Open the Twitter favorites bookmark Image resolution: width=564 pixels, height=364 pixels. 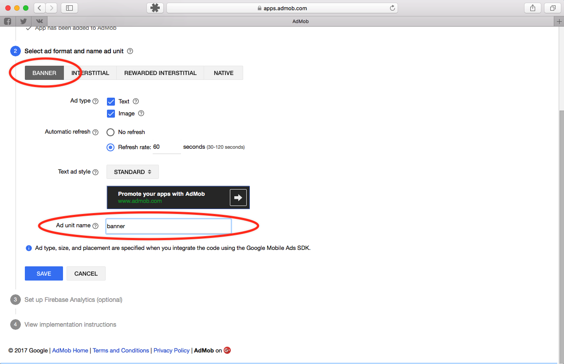24,21
